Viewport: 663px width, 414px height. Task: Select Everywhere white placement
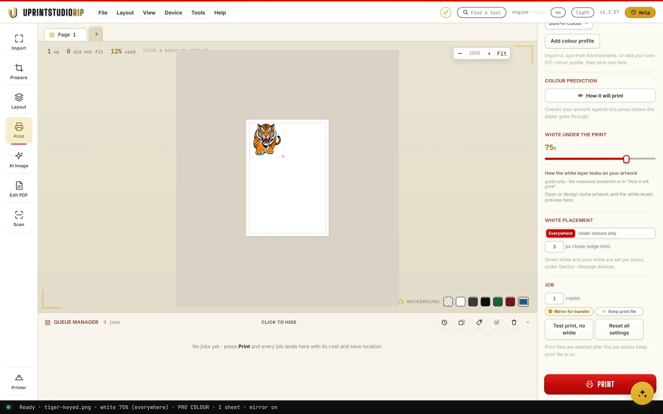click(x=560, y=233)
